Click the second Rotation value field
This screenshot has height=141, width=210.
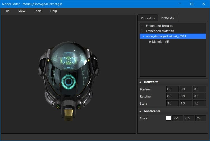click(x=186, y=96)
